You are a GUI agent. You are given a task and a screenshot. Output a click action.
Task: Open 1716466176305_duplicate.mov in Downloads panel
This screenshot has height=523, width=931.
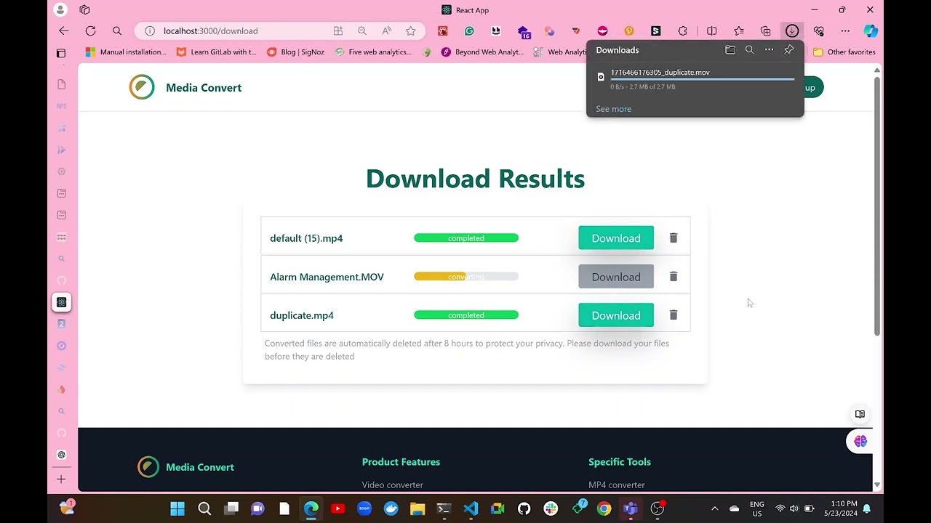coord(660,73)
